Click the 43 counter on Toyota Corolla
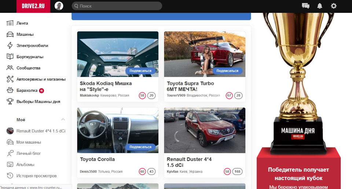 tap(151, 171)
